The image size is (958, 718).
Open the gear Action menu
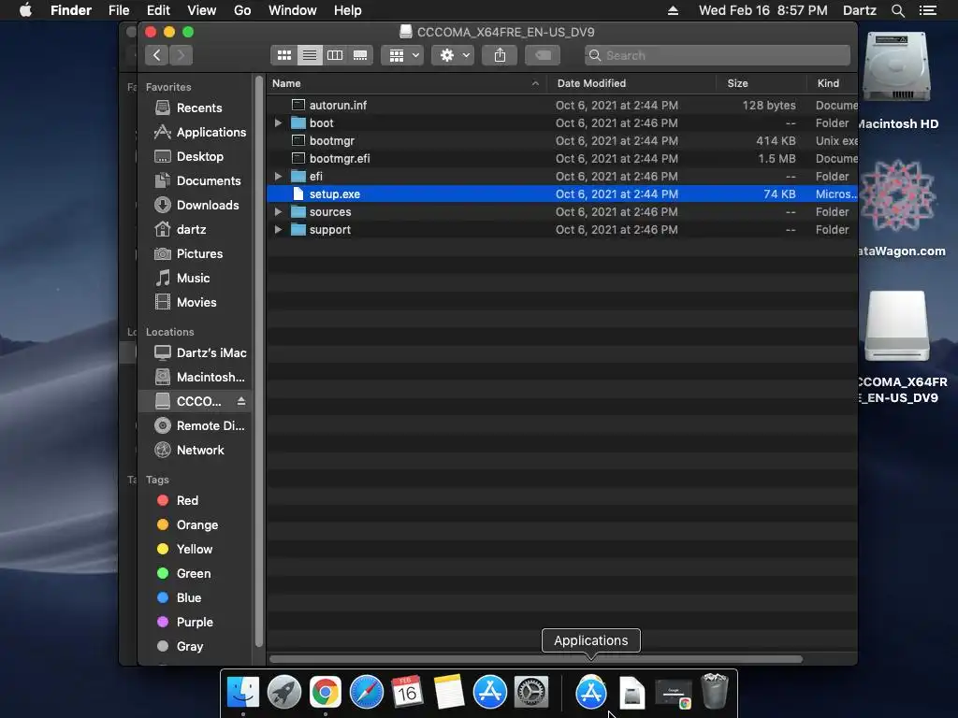[x=453, y=55]
